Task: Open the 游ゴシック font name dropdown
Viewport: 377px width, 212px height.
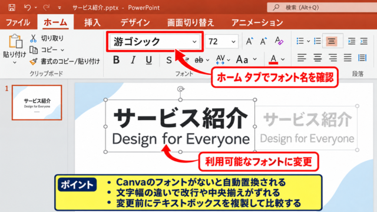Action: click(x=194, y=42)
